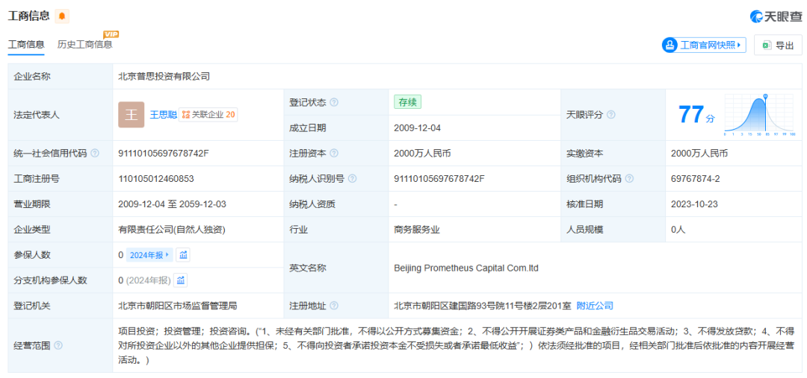Screen dimensions: 807x378
Task: Click approval date 2023-10-23
Action: (x=694, y=204)
